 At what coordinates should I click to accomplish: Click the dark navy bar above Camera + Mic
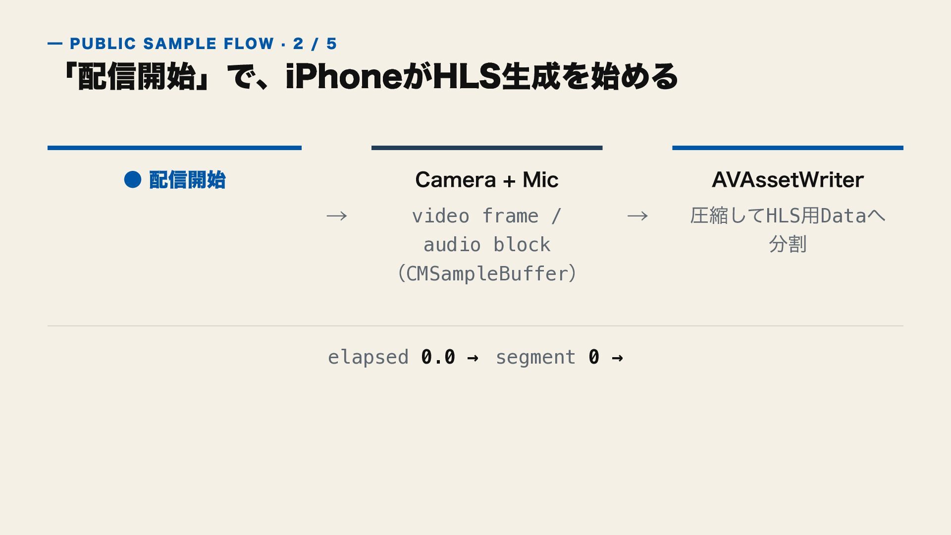tap(487, 148)
